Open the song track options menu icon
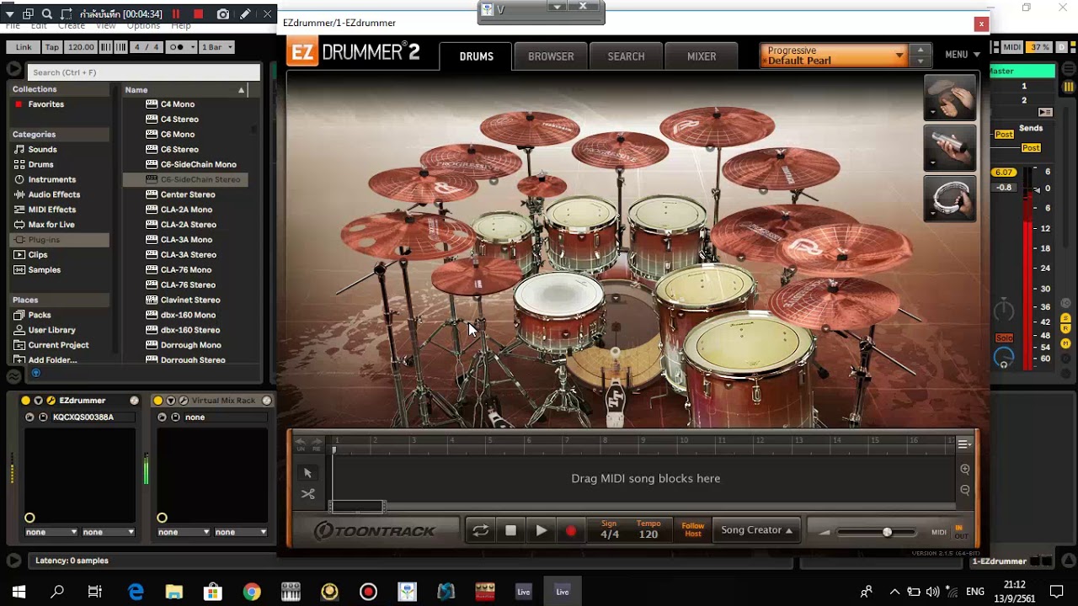The height and width of the screenshot is (606, 1078). (x=964, y=444)
